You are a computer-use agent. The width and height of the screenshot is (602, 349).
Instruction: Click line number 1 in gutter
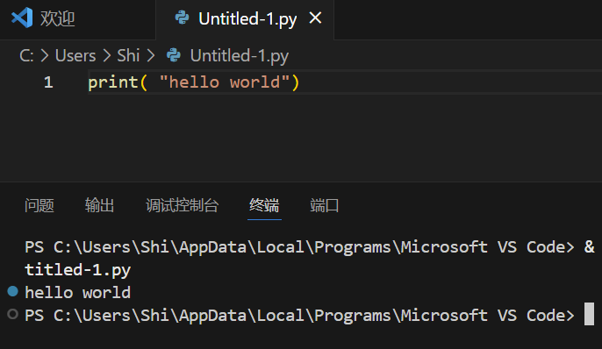click(x=48, y=82)
